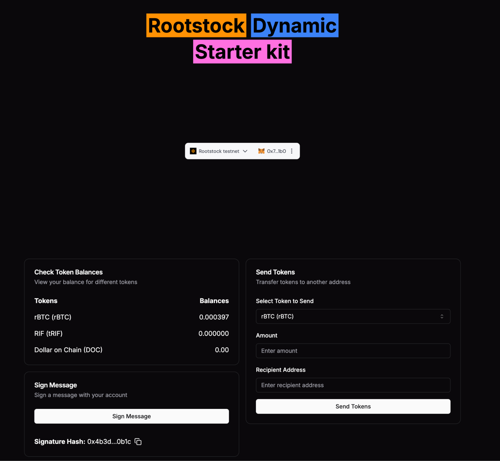Click the Rootstock network logo icon
The image size is (500, 461).
tap(193, 151)
